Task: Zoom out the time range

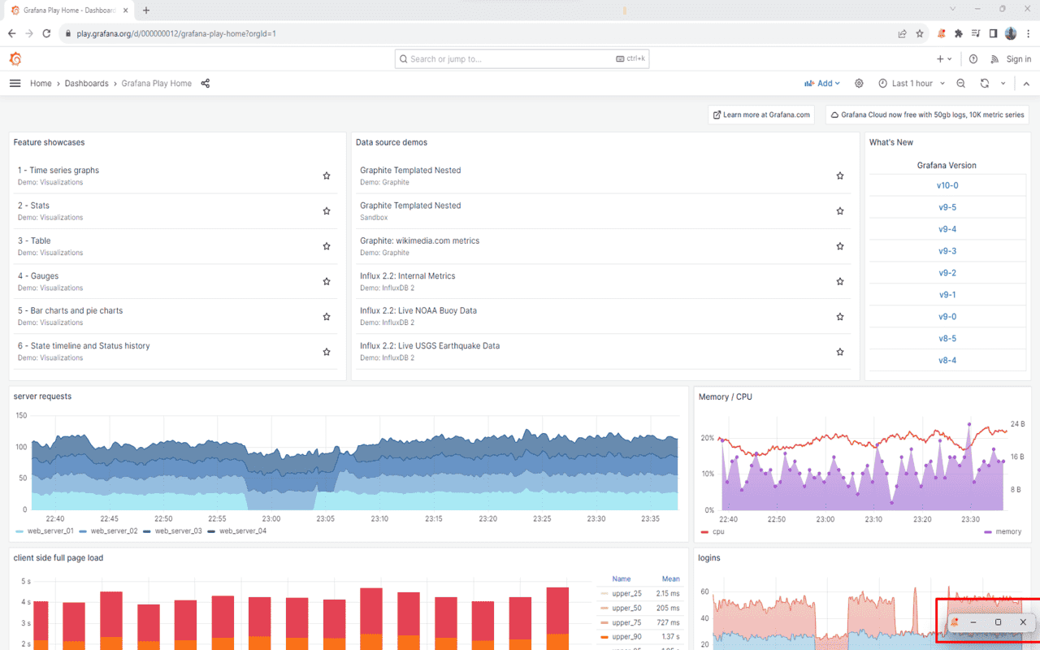Action: pyautogui.click(x=961, y=83)
